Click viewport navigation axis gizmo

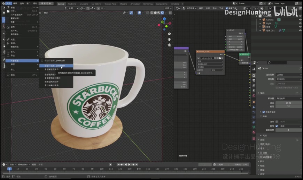pyautogui.click(x=164, y=24)
